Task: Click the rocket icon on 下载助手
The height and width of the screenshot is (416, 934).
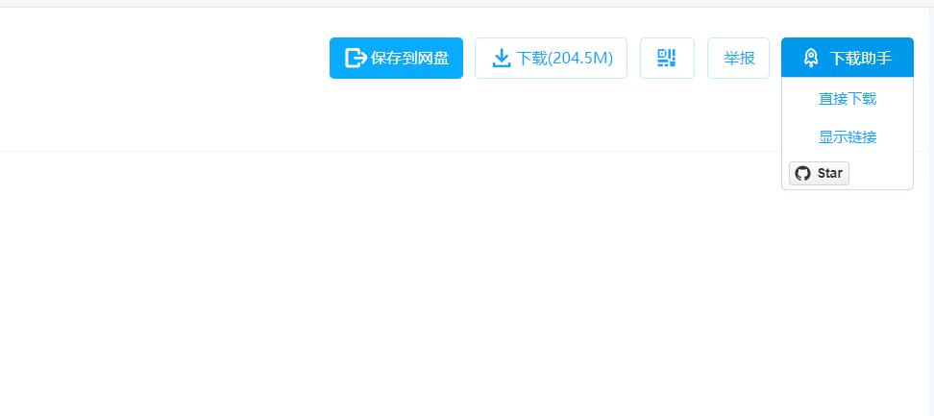Action: tap(811, 58)
